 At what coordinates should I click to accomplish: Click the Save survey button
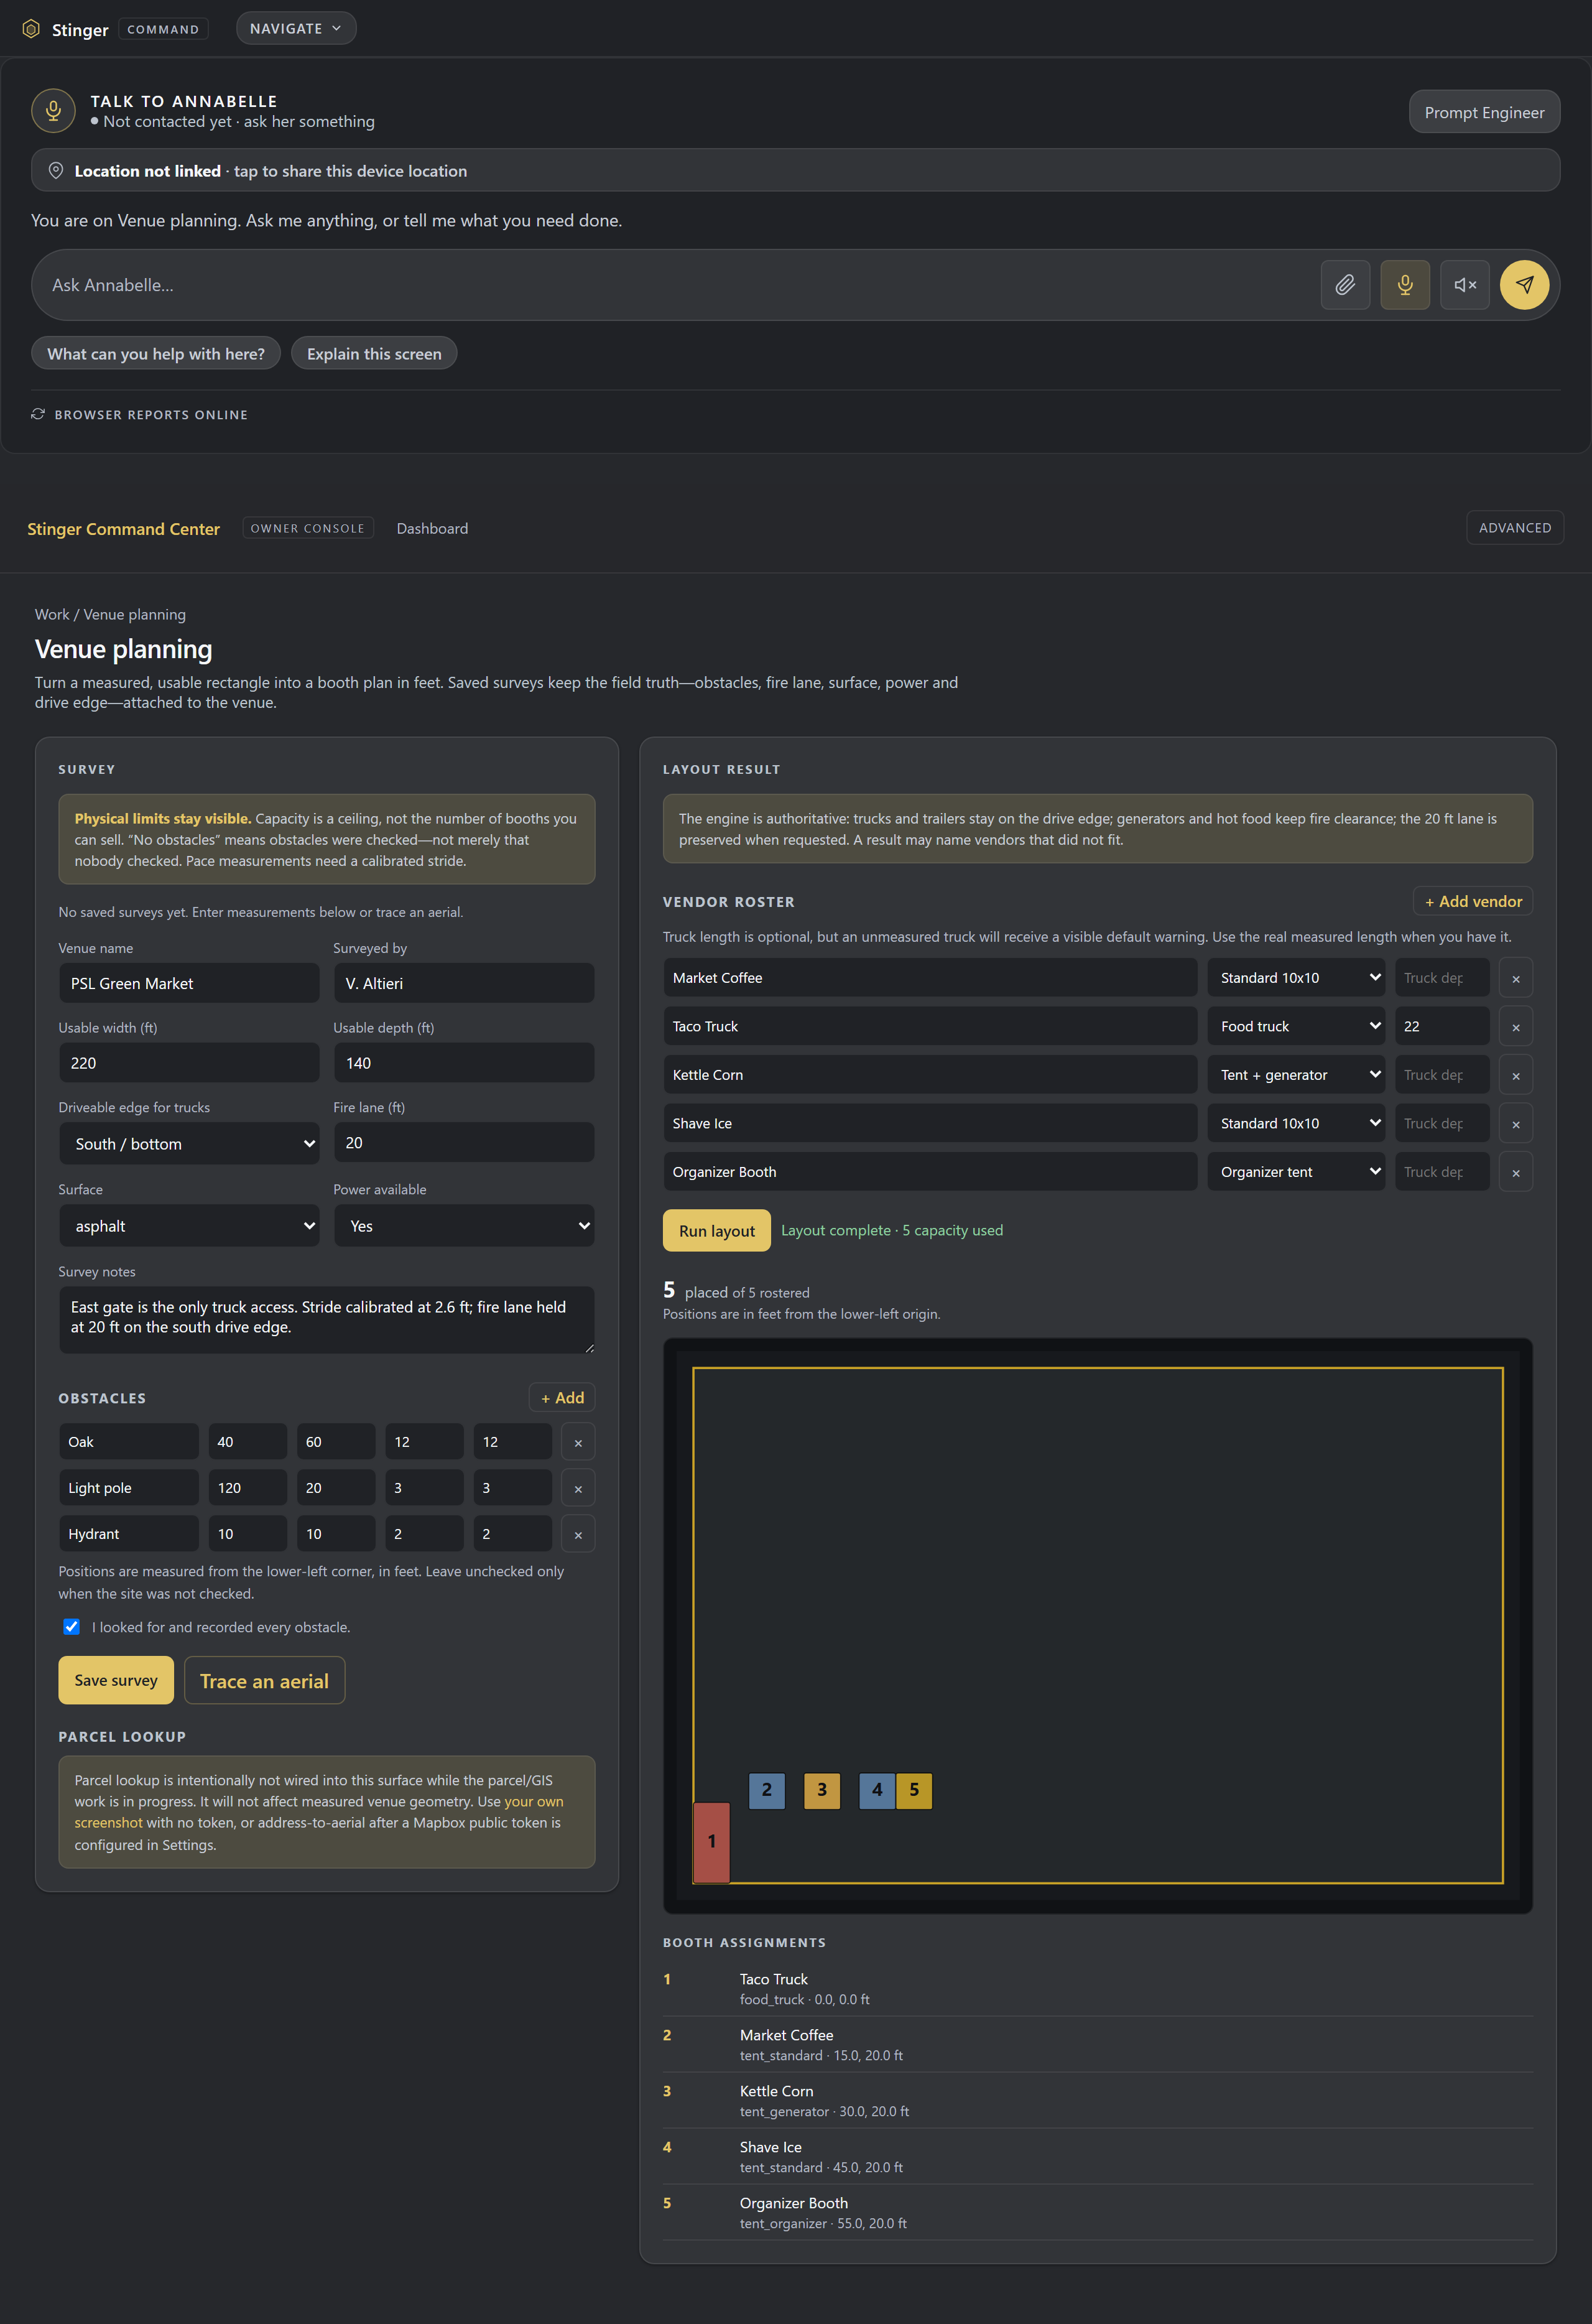116,1680
